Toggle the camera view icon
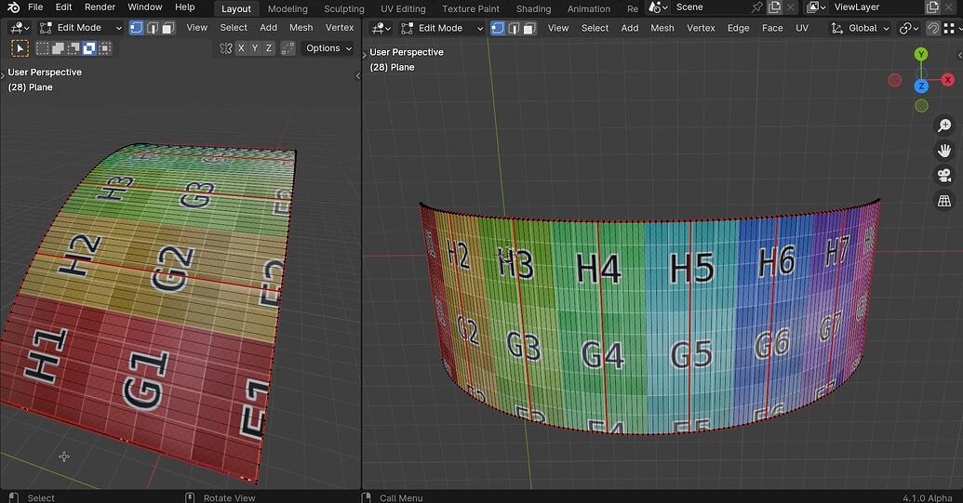The height and width of the screenshot is (503, 963). pos(944,176)
